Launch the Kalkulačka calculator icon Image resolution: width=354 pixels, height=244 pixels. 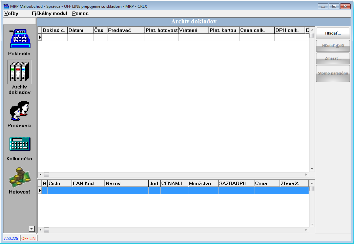20,144
